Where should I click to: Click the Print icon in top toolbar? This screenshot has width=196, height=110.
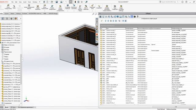pyautogui.click(x=61, y=2)
